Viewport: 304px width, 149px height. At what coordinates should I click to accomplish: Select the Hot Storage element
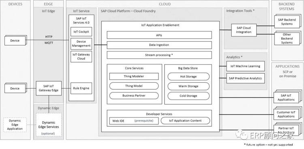[188, 77]
